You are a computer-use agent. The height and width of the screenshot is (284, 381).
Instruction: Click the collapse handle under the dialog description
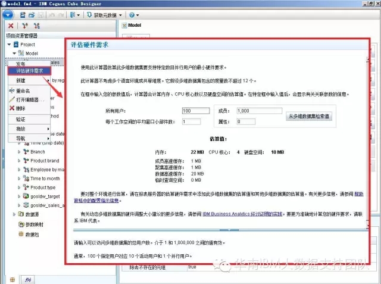point(229,230)
